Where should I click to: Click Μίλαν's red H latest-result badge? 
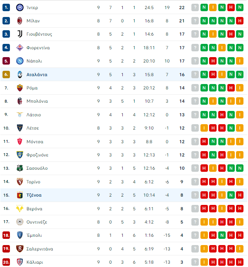(240, 21)
